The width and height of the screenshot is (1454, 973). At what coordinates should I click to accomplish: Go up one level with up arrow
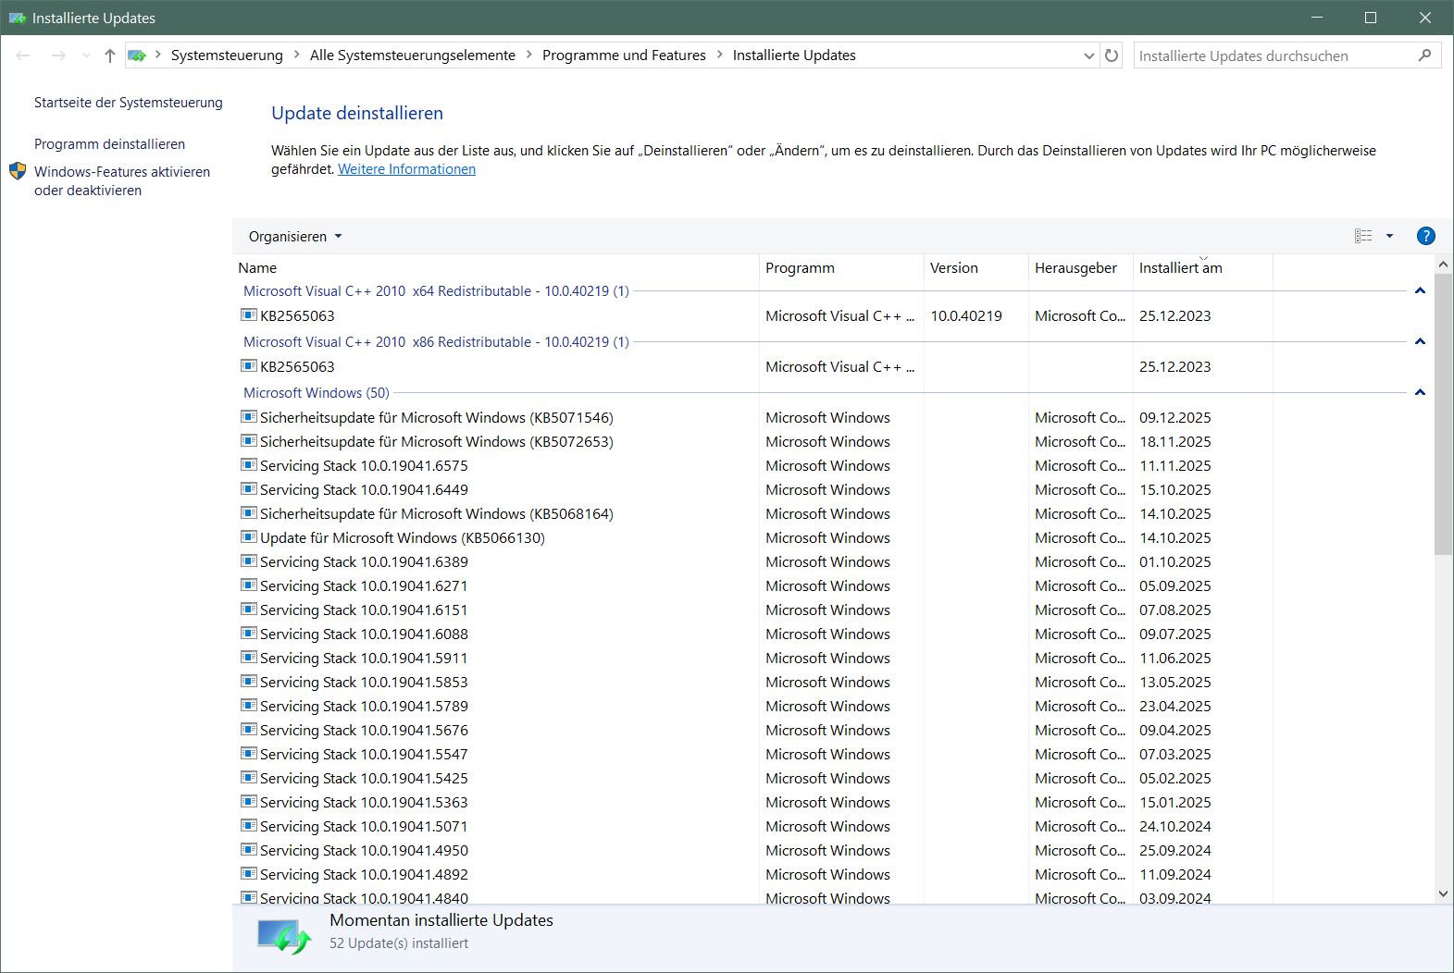(x=110, y=55)
